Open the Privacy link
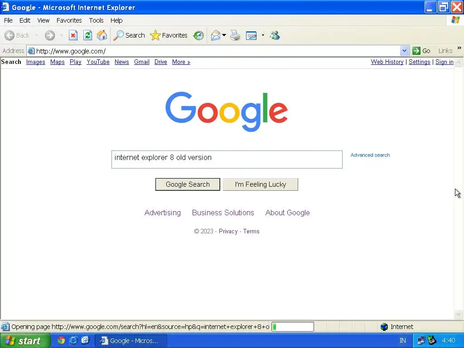464x348 pixels. click(x=228, y=232)
